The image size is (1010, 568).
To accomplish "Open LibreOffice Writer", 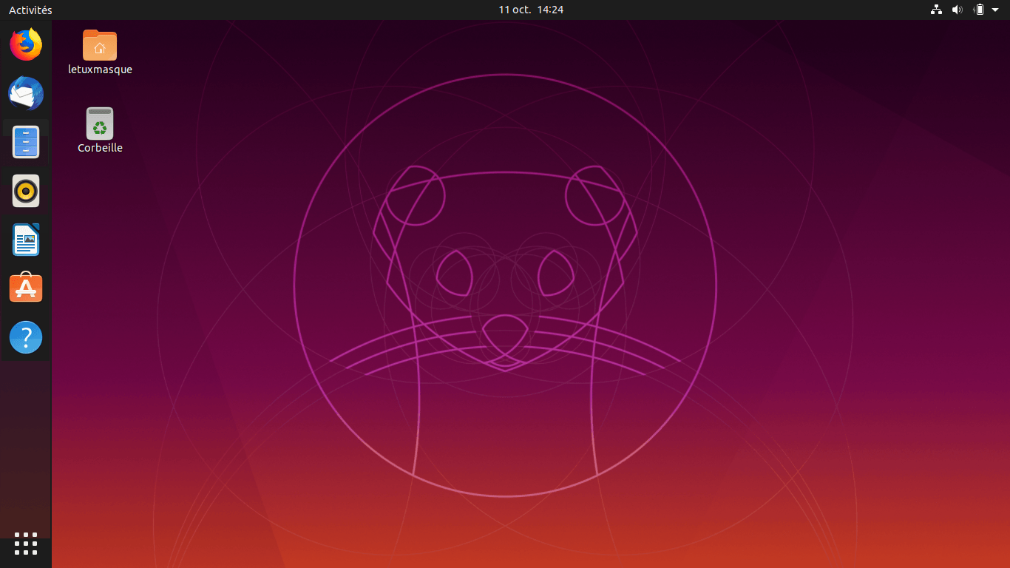I will click(25, 239).
